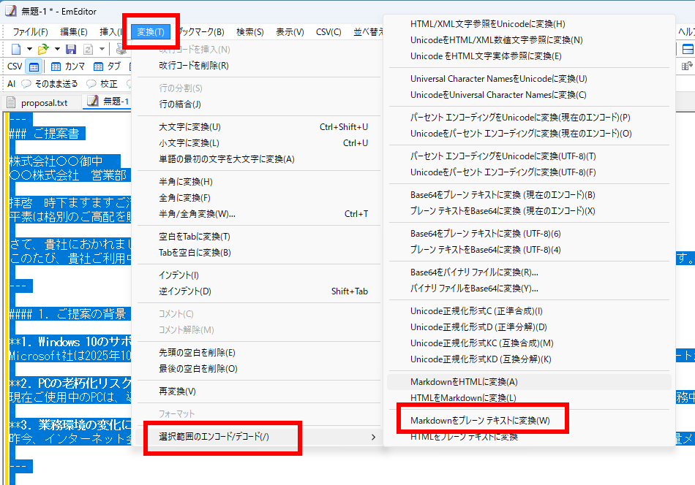This screenshot has height=485, width=695.
Task: Open a file using the folder toolbar icon
Action: coord(42,49)
